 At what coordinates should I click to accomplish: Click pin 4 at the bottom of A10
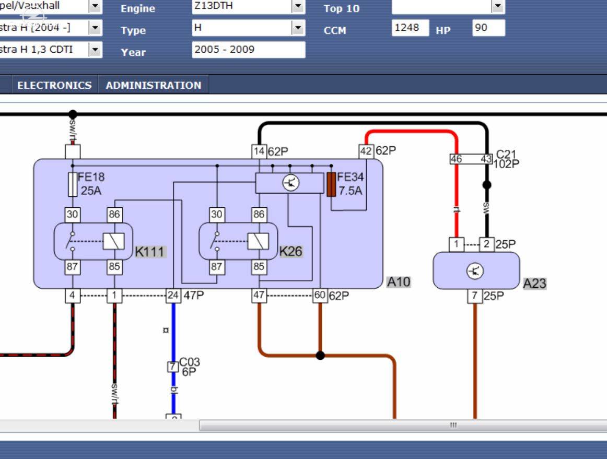click(73, 296)
